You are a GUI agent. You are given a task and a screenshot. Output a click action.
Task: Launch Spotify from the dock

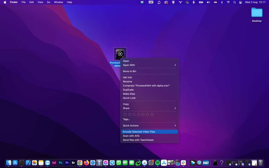(x=158, y=163)
